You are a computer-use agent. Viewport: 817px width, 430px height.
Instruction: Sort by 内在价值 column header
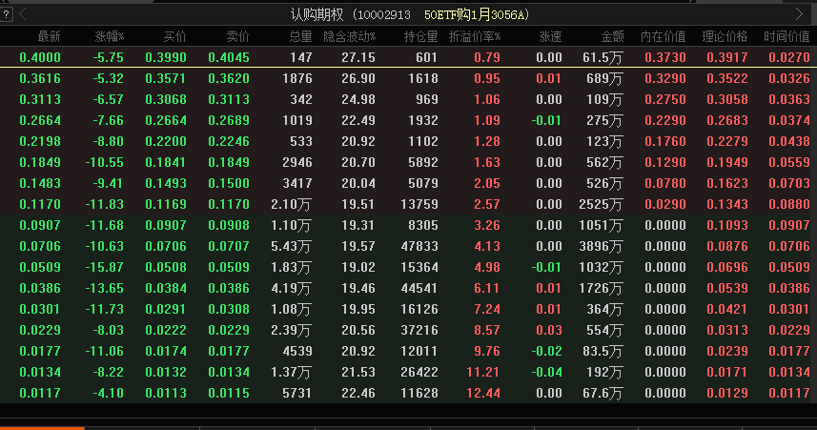pyautogui.click(x=663, y=36)
